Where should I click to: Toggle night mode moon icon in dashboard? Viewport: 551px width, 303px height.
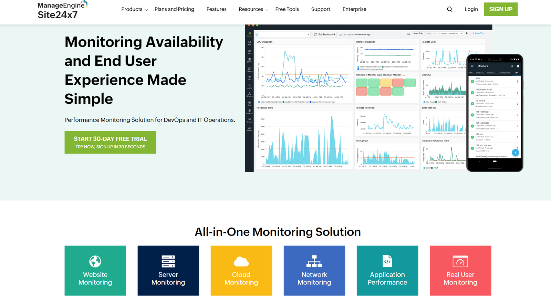coord(467,33)
